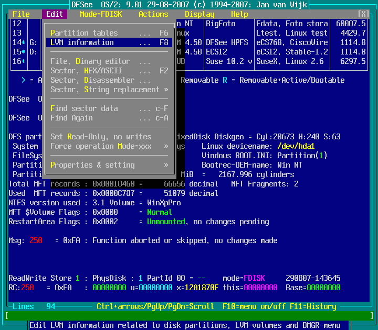
Task: Close the window with the [X] button
Action: coord(363,14)
